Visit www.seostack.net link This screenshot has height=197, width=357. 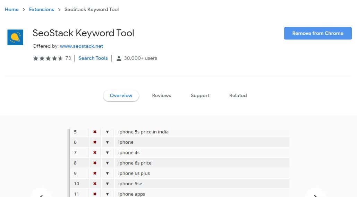click(x=81, y=46)
